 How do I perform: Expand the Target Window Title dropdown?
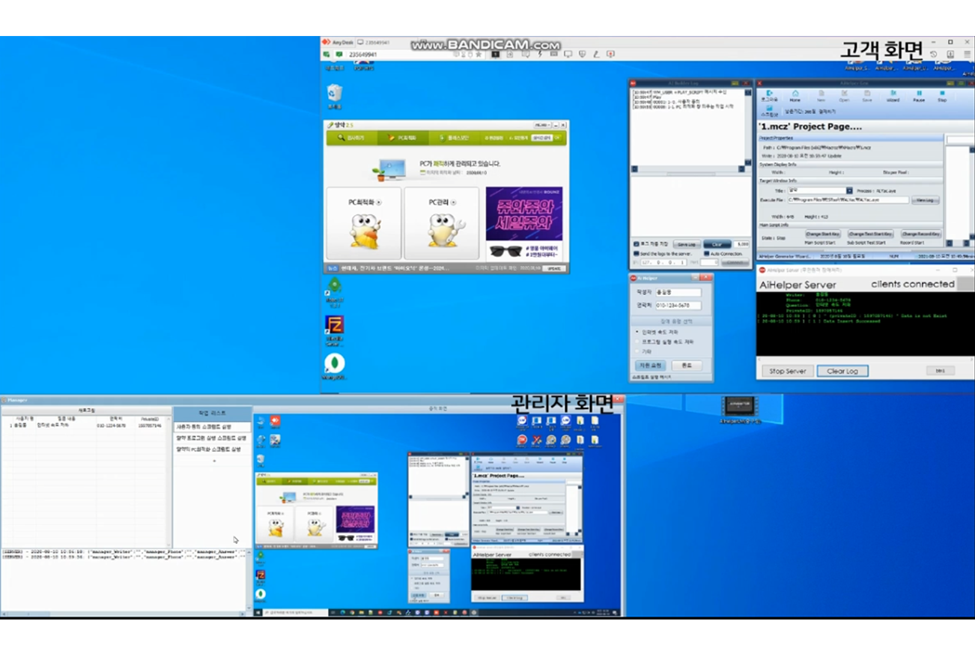point(849,190)
